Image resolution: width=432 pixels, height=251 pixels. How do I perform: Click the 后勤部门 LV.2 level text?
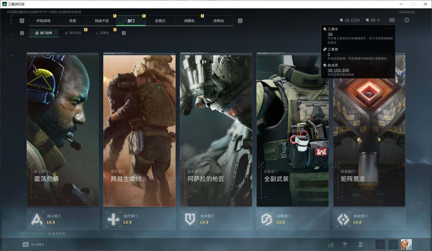coord(280,222)
